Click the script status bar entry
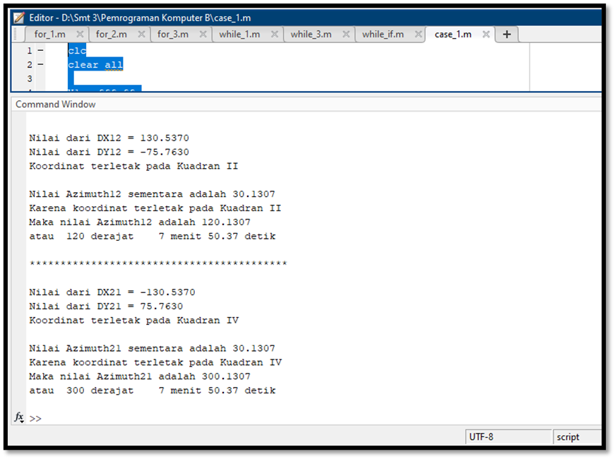The width and height of the screenshot is (615, 459). [577, 436]
